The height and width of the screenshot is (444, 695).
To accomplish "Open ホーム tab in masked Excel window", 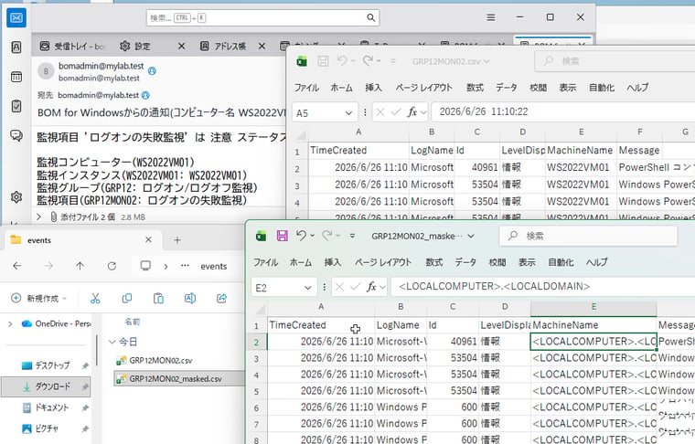I will pyautogui.click(x=301, y=262).
